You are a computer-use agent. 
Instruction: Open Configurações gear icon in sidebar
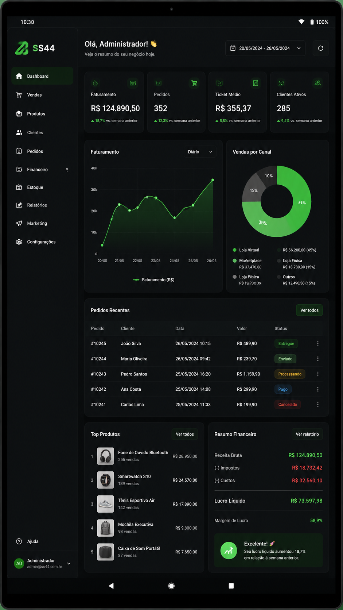pos(19,242)
